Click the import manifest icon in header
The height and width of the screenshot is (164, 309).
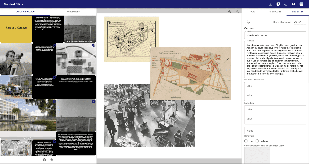tap(270, 4)
